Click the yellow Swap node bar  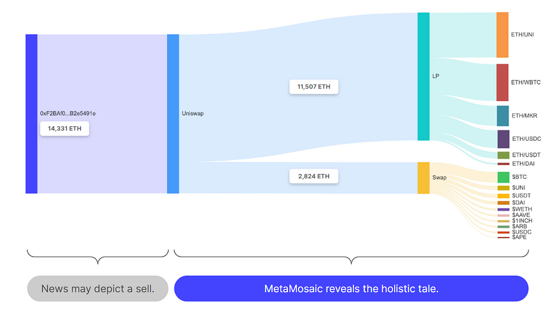(423, 178)
